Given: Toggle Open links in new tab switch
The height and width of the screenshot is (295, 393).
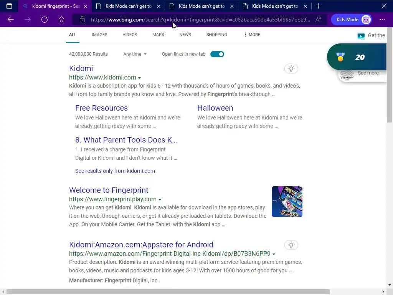Looking at the screenshot, I should click(217, 54).
